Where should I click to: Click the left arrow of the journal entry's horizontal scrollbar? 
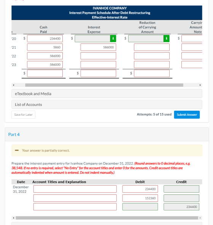pos(13,218)
